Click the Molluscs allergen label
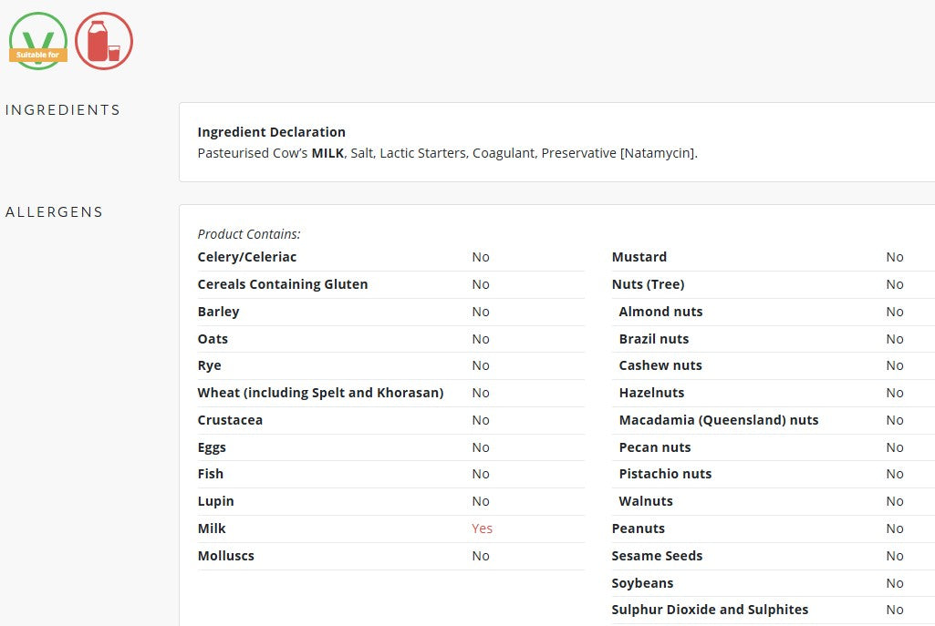The height and width of the screenshot is (626, 935). tap(225, 556)
